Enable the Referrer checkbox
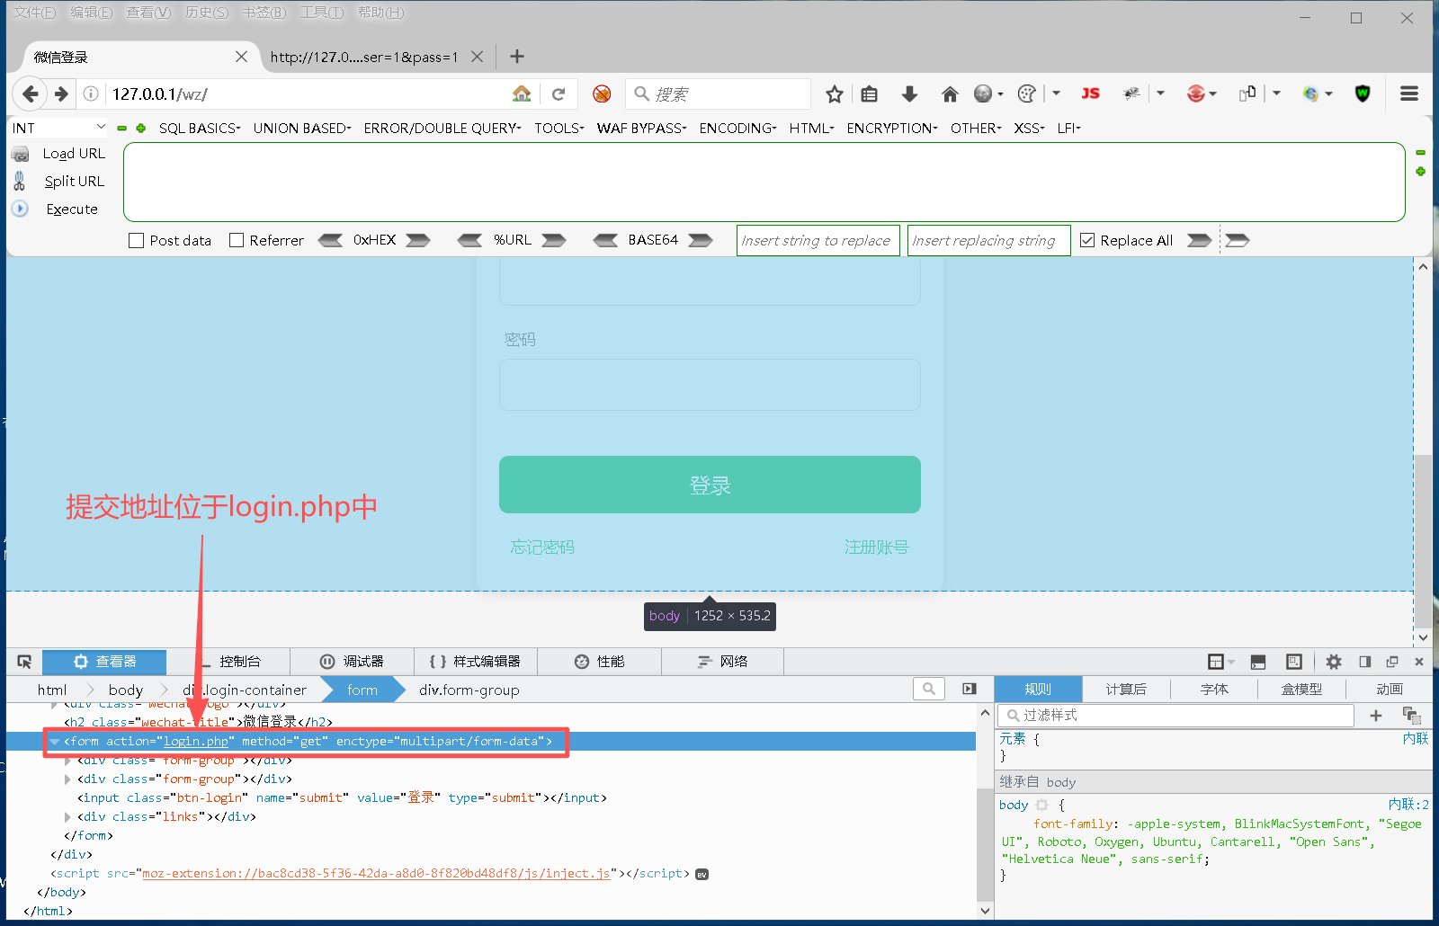 (x=237, y=240)
